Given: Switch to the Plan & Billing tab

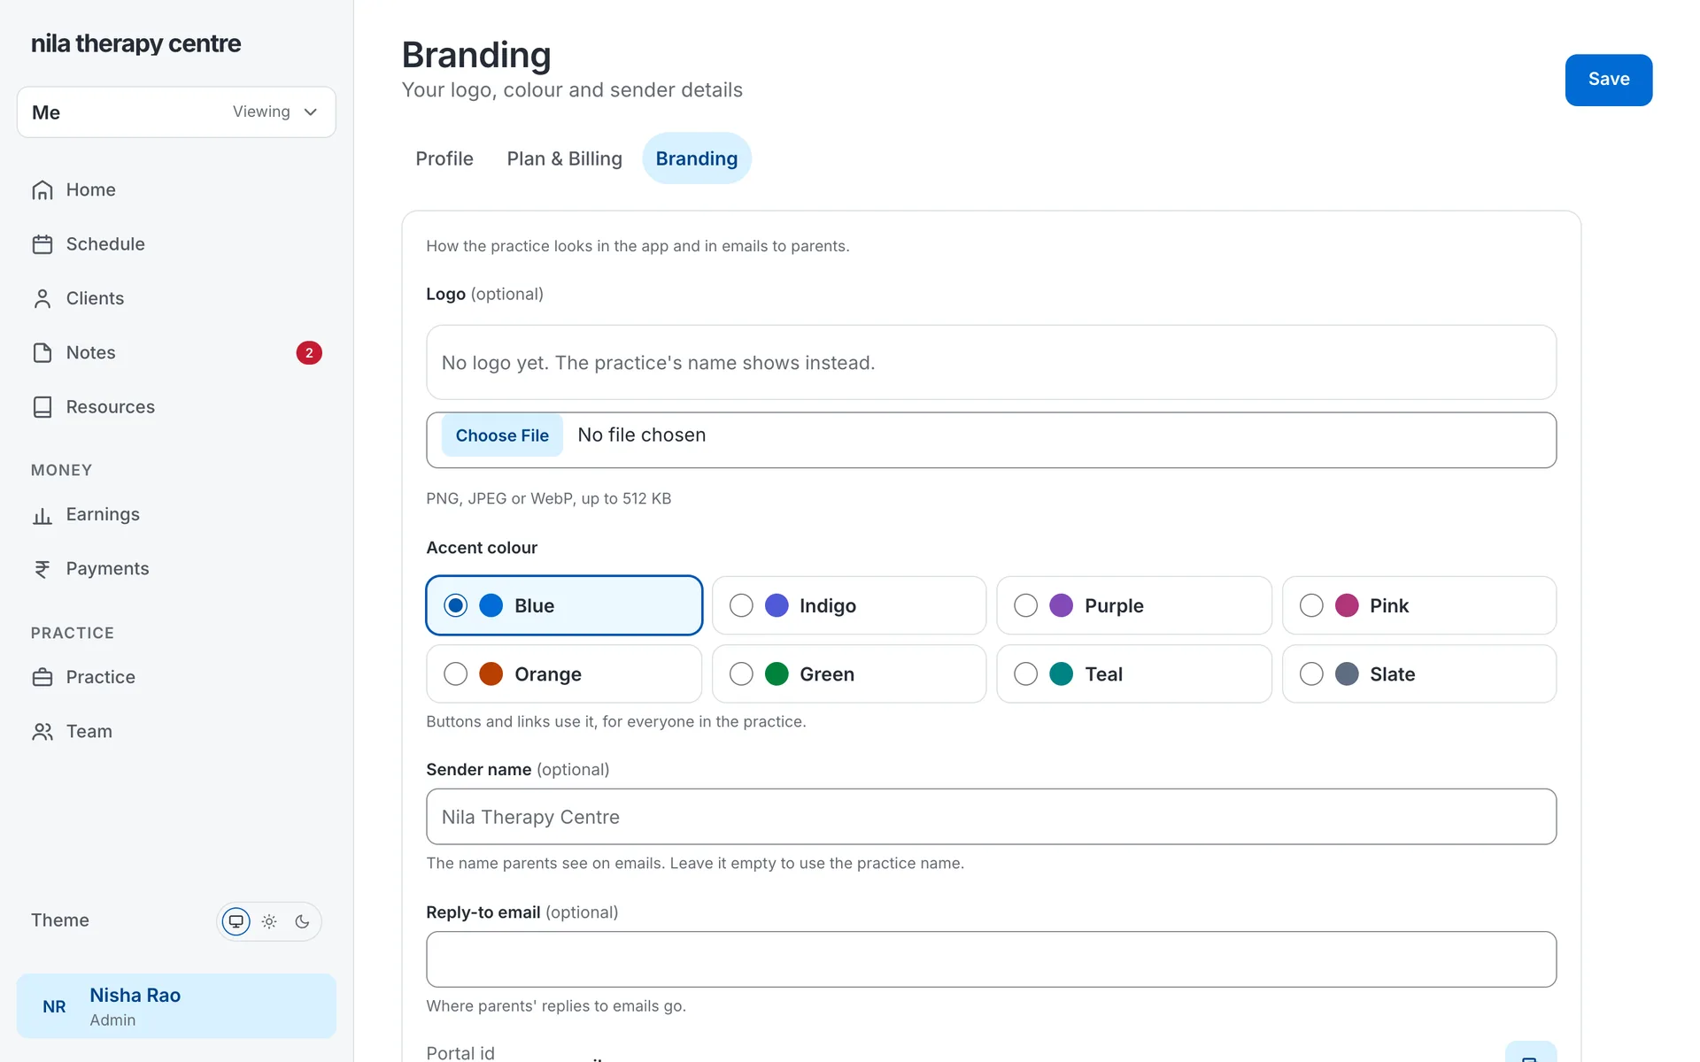Looking at the screenshot, I should (x=565, y=158).
